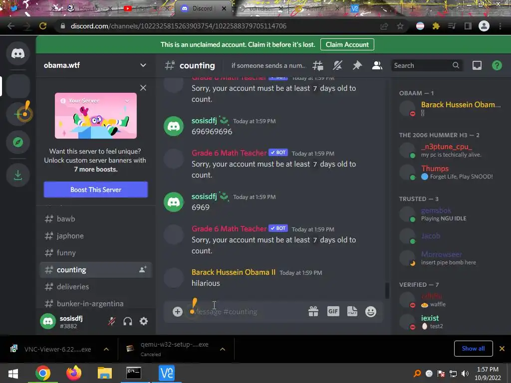Open Discord home direct messages icon

pos(18,53)
